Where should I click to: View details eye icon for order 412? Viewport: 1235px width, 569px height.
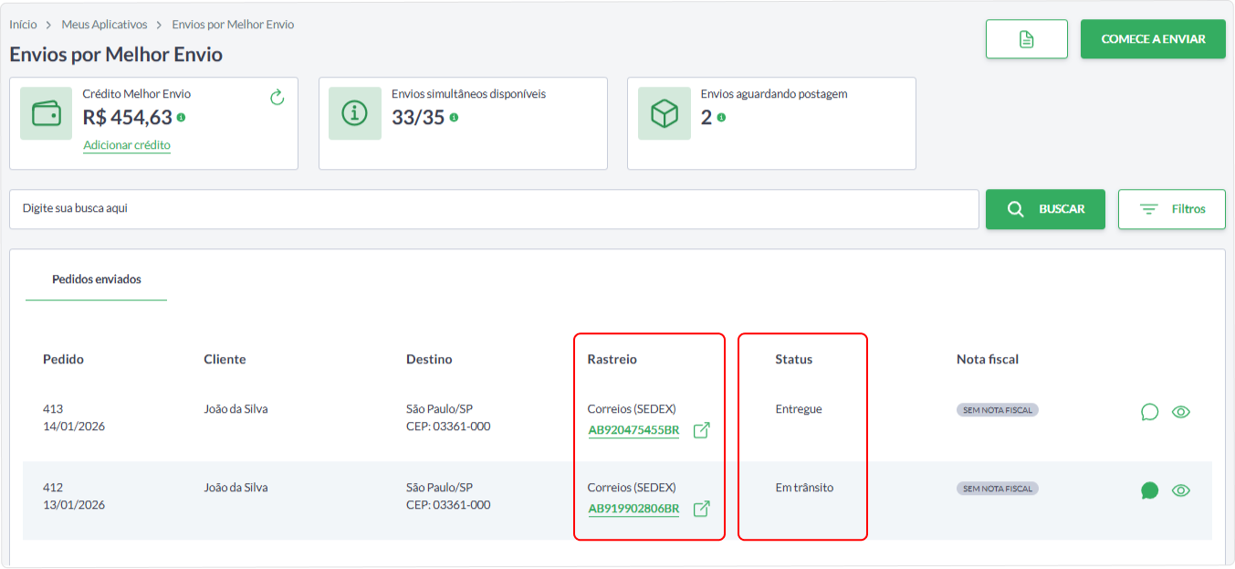pos(1180,490)
